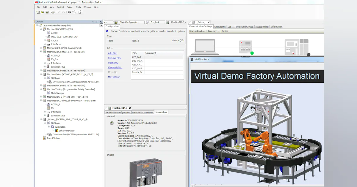Click the Remove POU link
This screenshot has height=187, width=357.
coord(115,58)
